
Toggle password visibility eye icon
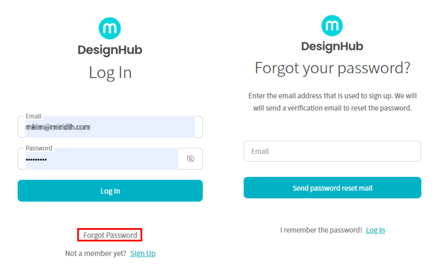190,159
